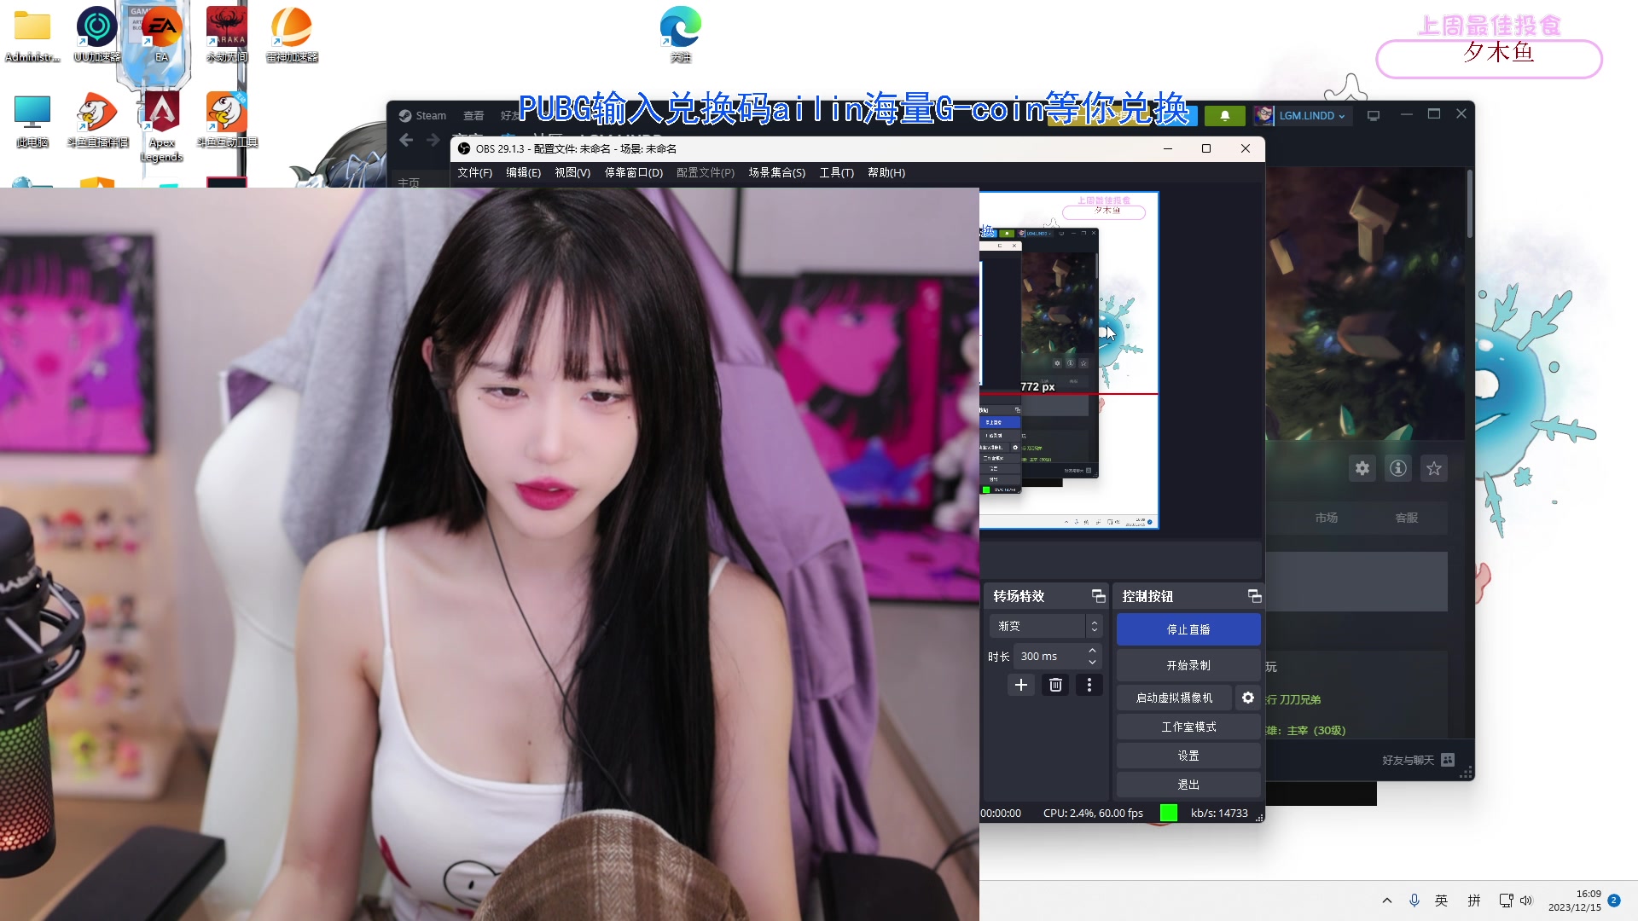Viewport: 1638px width, 921px height.
Task: Click the Steam Big Picture mode icon
Action: (1374, 116)
